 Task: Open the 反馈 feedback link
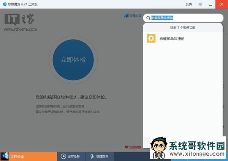189,4
